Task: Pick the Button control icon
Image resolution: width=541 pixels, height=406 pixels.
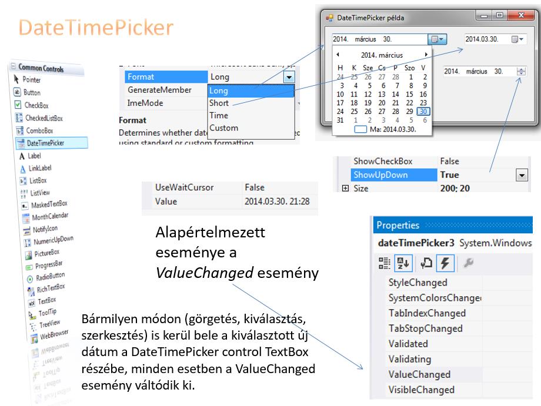Action: click(17, 92)
